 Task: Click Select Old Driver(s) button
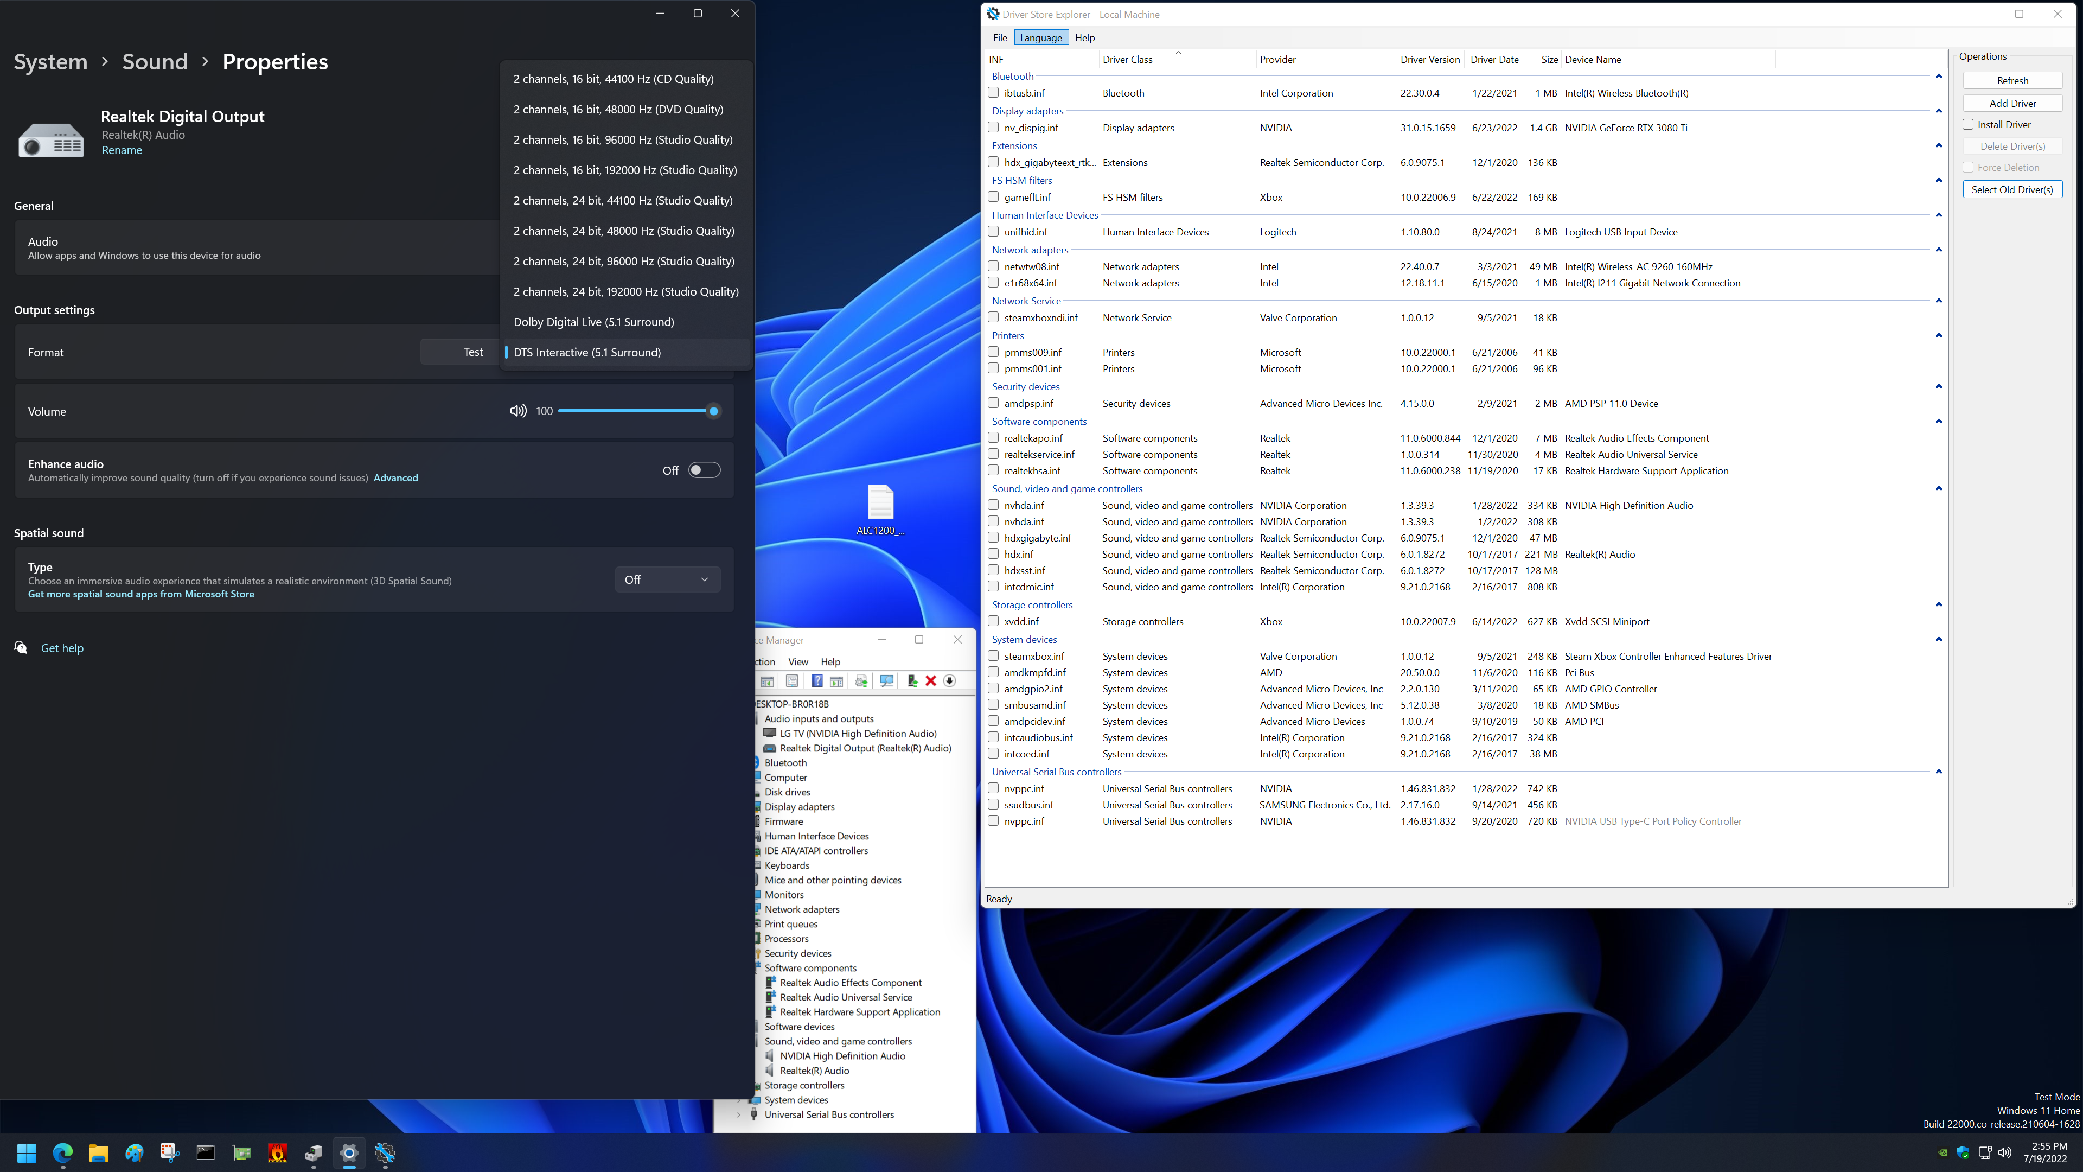click(x=2012, y=189)
